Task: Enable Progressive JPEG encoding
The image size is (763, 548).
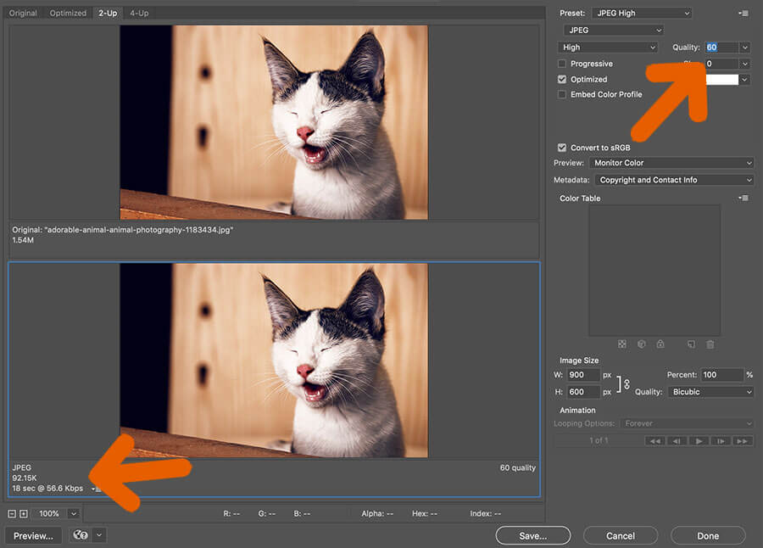Action: (561, 64)
